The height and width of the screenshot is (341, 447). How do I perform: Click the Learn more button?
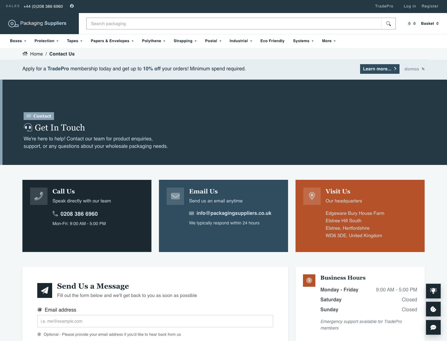coord(380,69)
